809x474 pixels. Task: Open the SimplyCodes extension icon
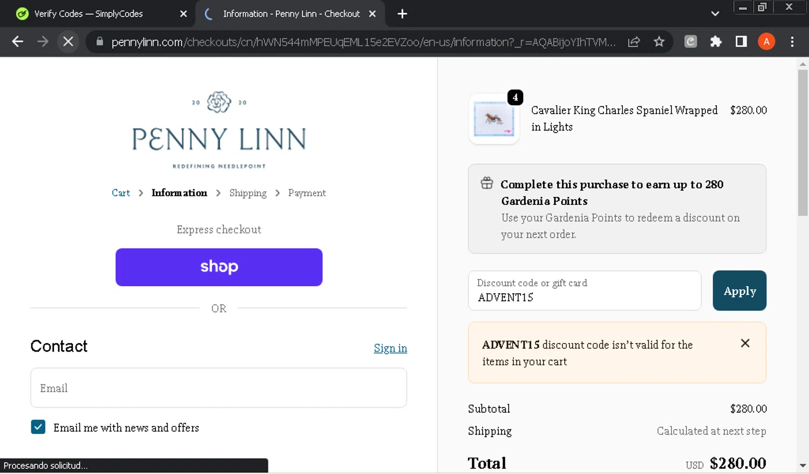pos(690,42)
